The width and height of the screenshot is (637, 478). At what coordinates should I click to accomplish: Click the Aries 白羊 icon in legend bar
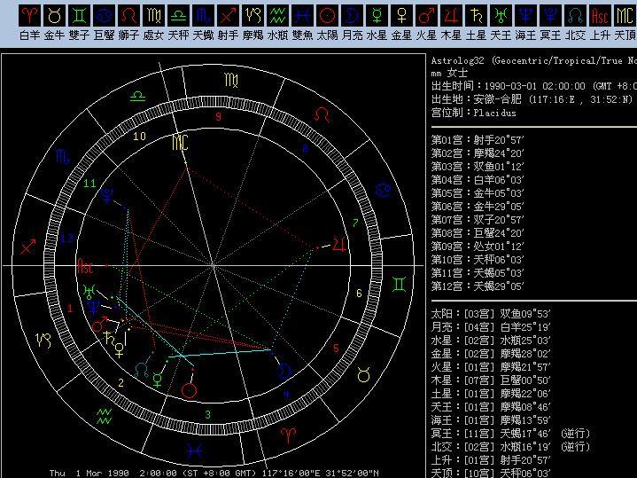pyautogui.click(x=29, y=15)
